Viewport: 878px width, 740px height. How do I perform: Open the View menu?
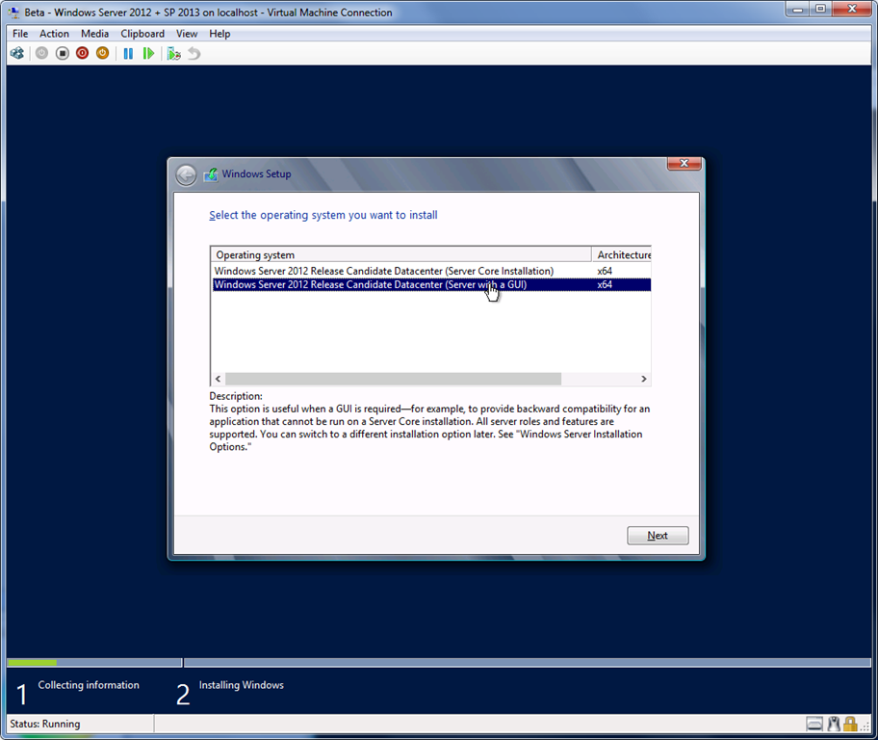[x=187, y=34]
